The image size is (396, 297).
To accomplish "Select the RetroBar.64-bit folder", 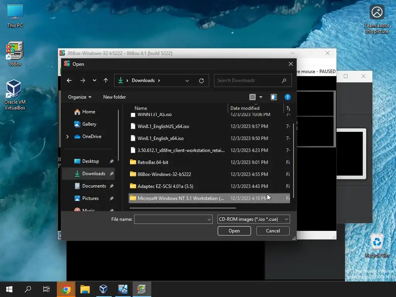I will [x=209, y=162].
